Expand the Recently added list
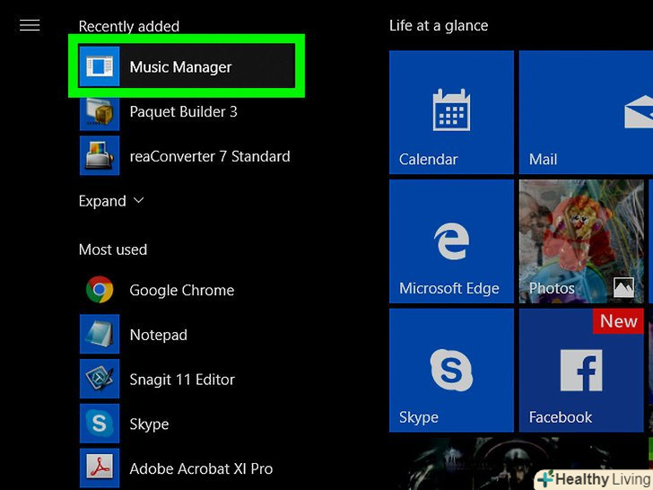This screenshot has width=653, height=490. click(111, 201)
